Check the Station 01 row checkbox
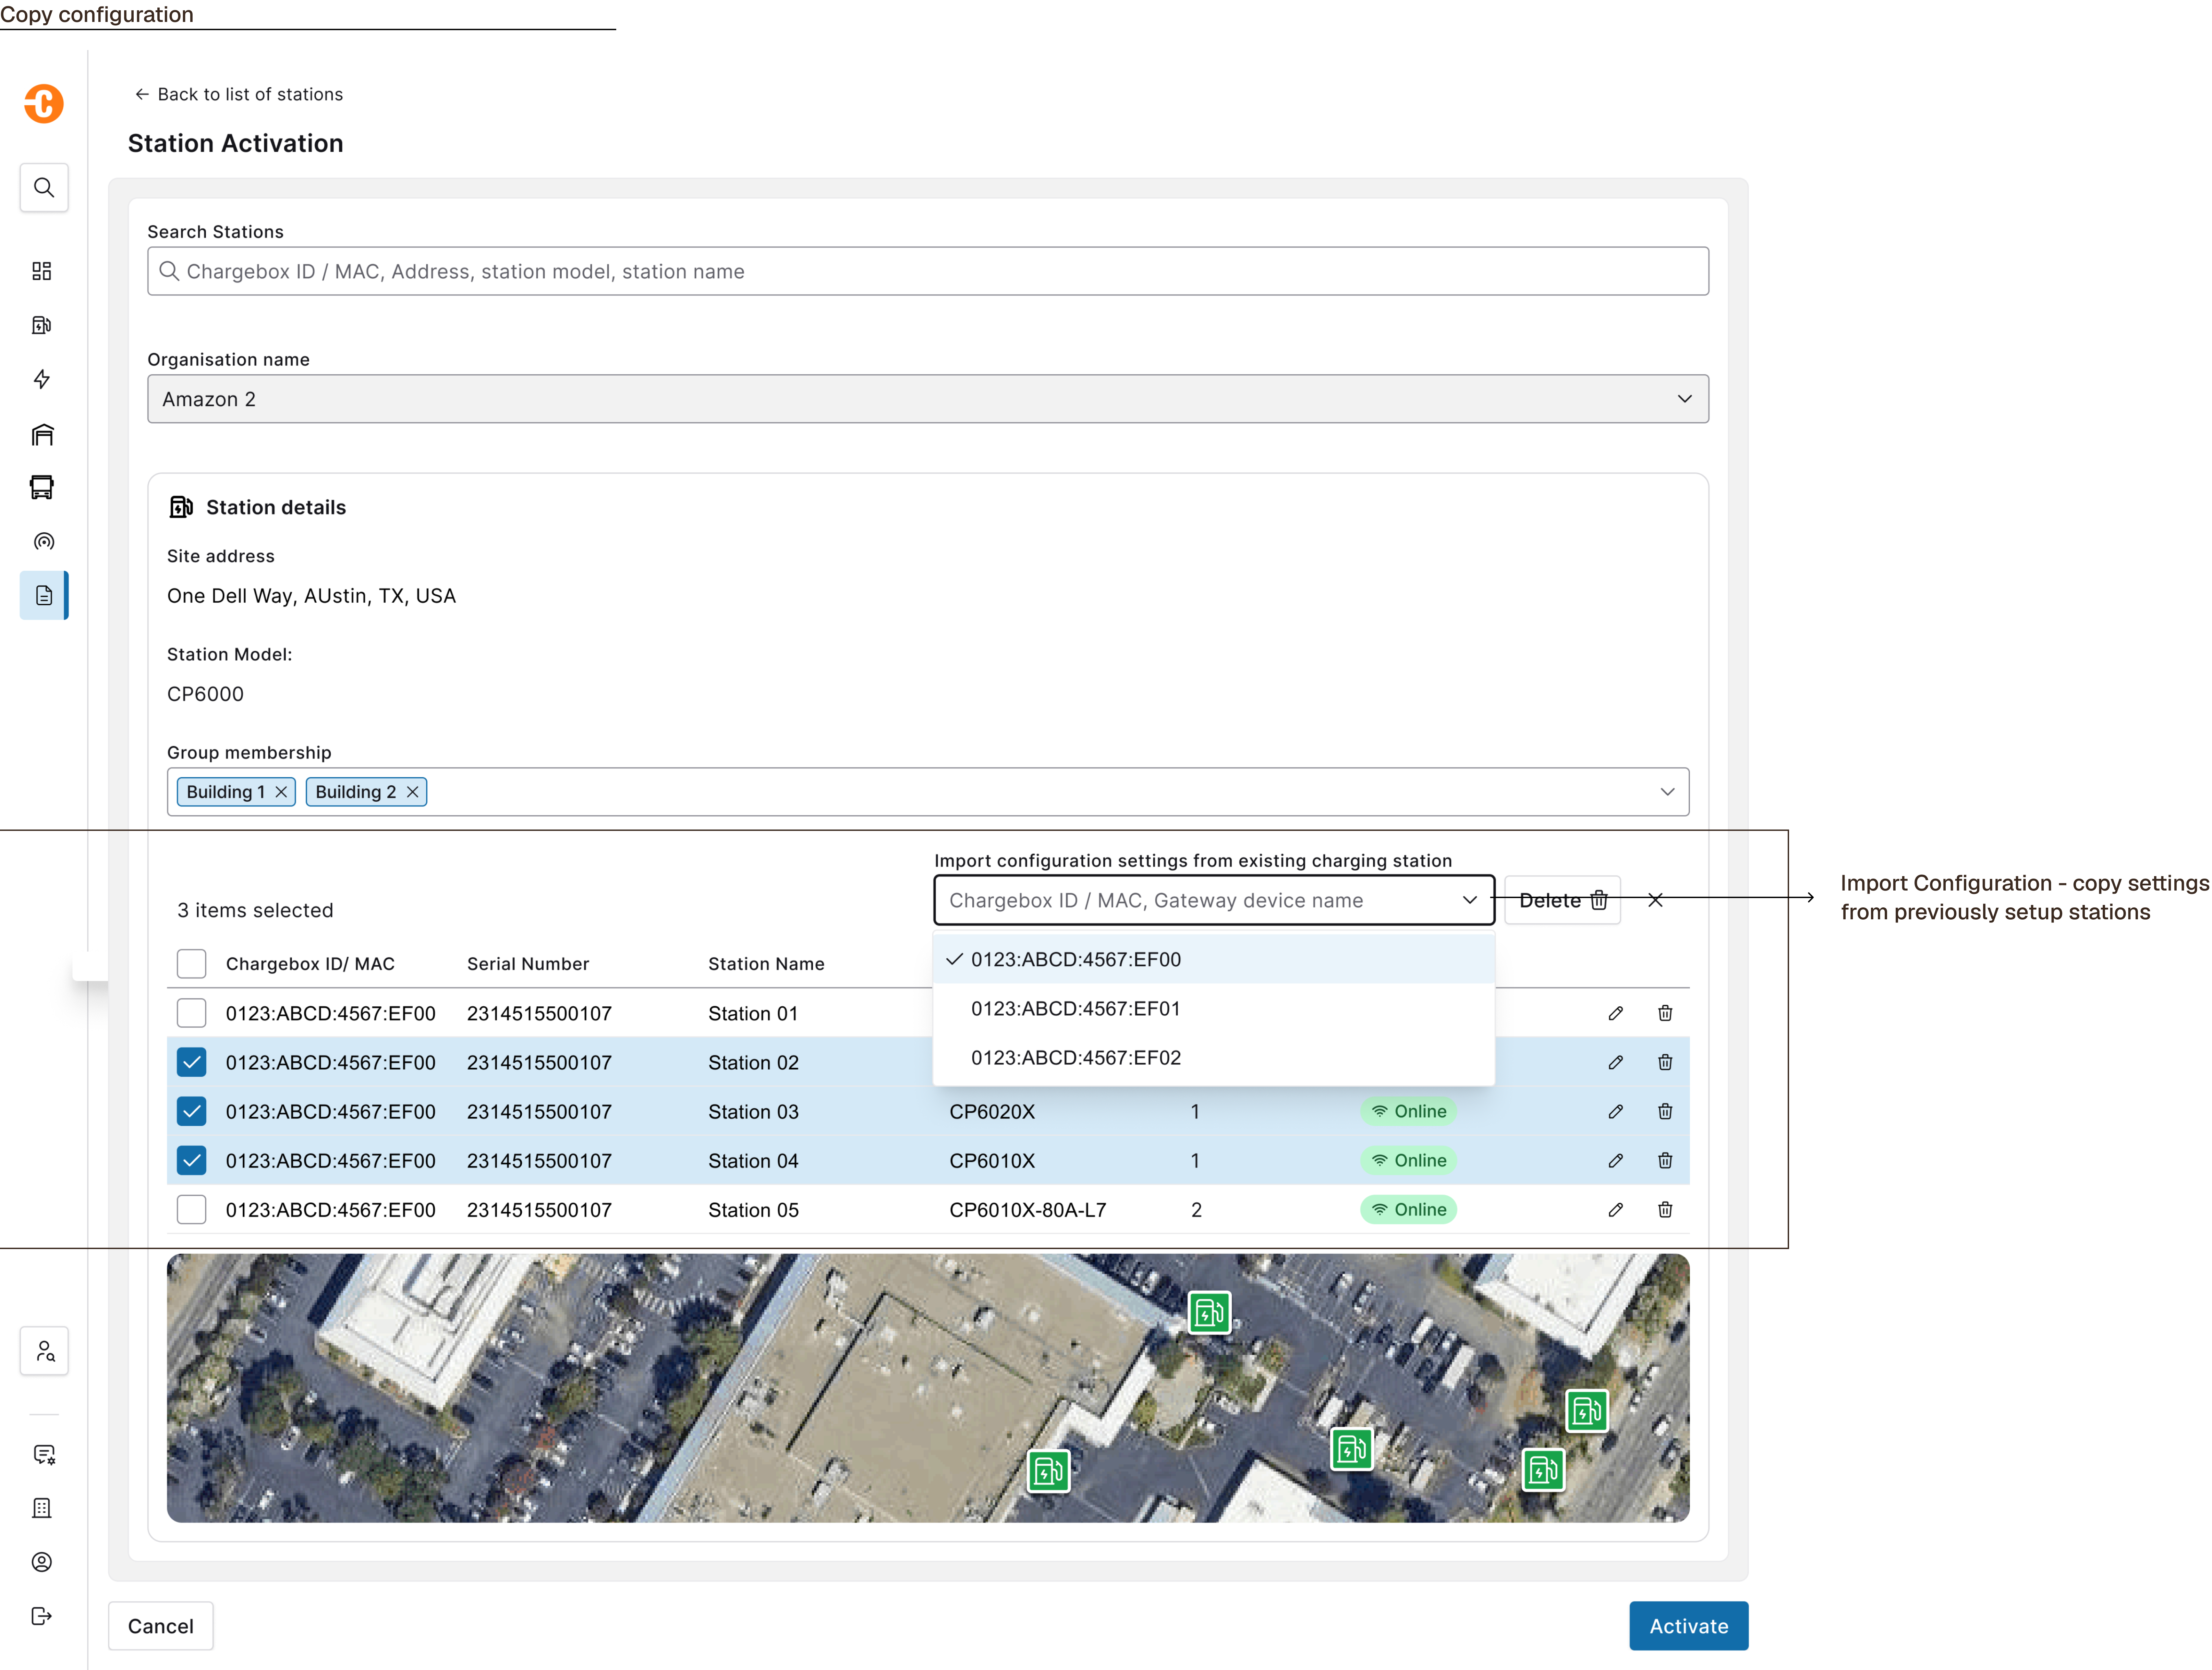The width and height of the screenshot is (2212, 1670). [191, 1013]
